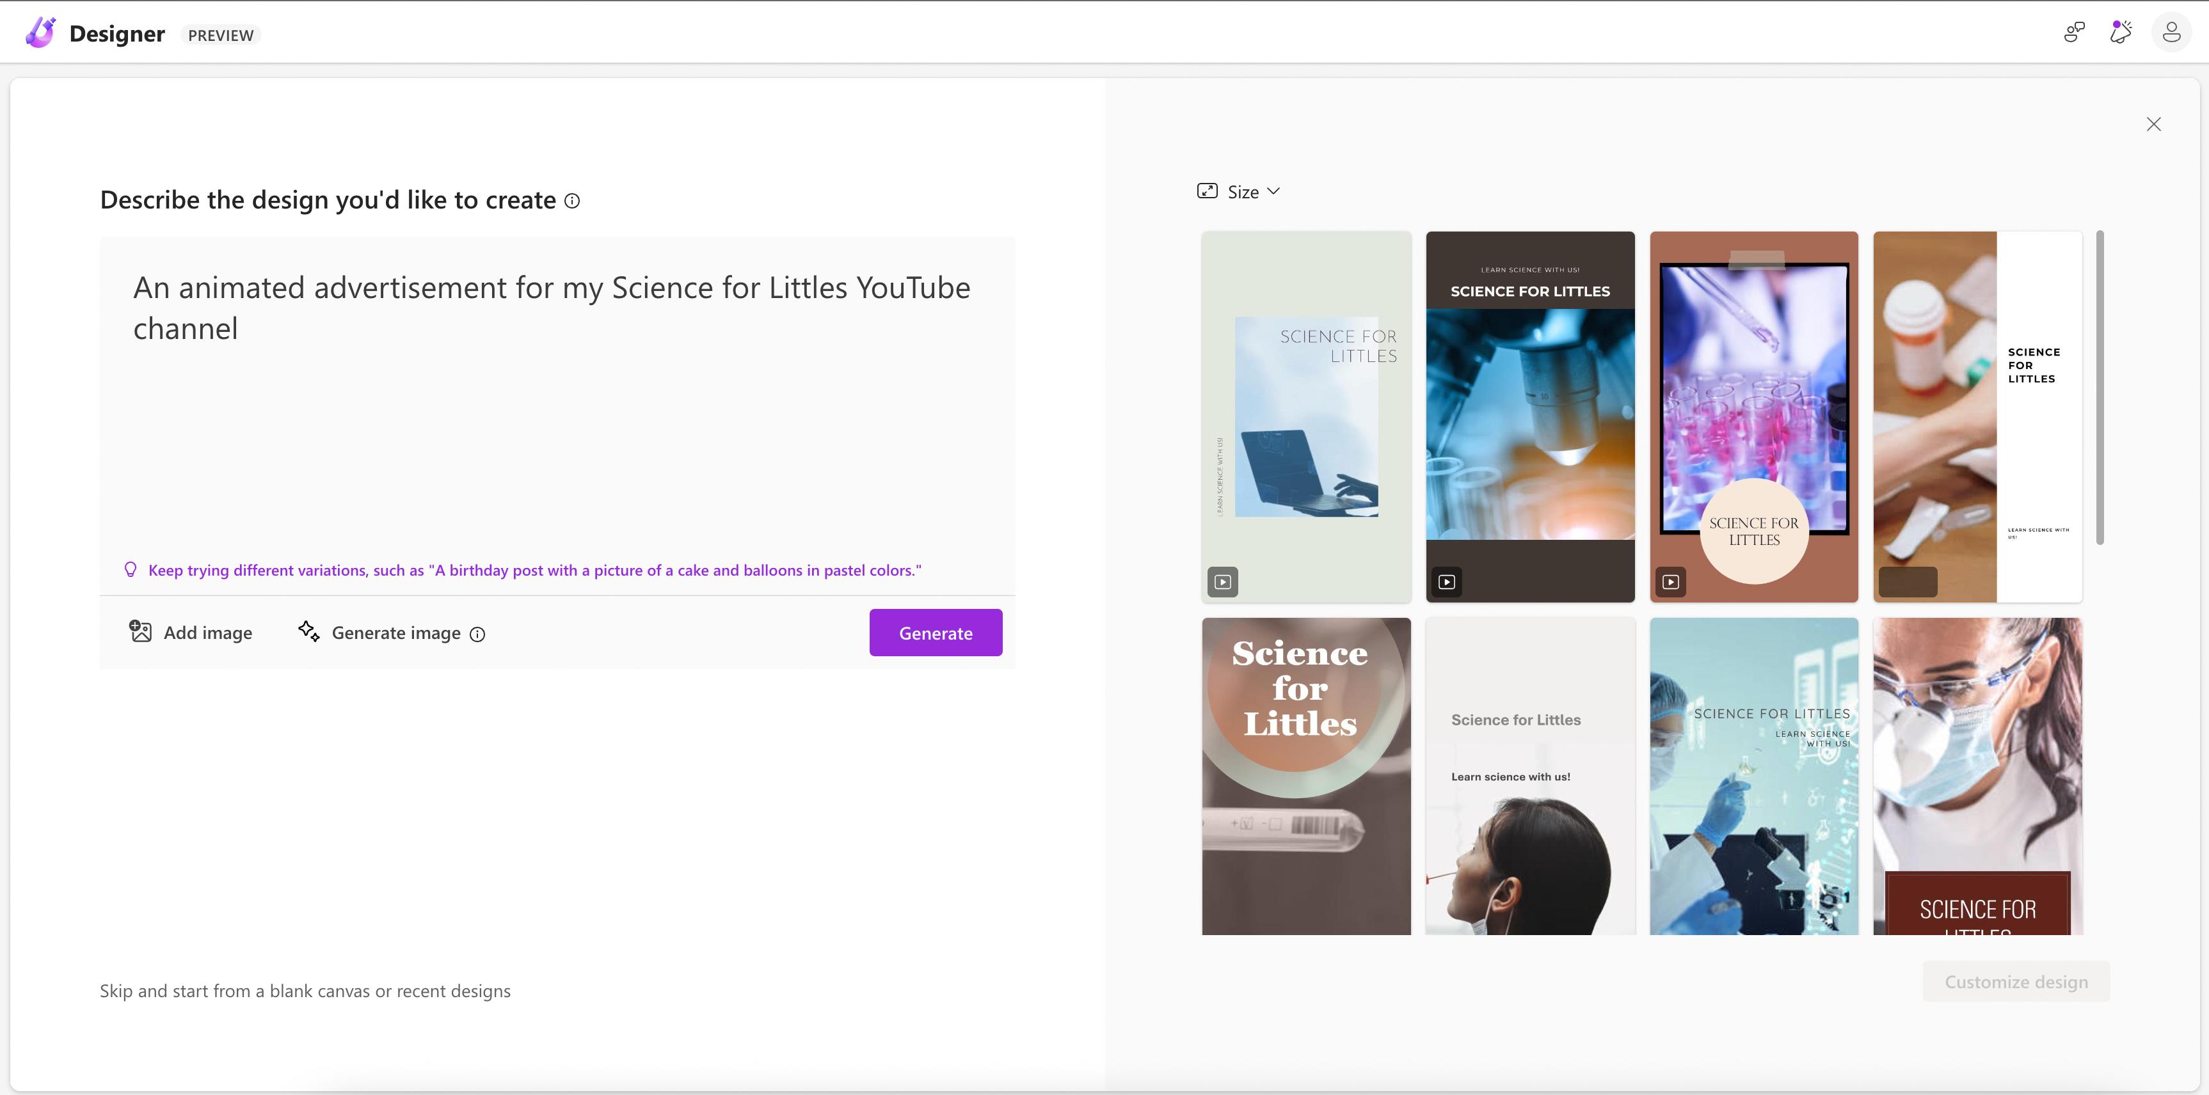The width and height of the screenshot is (2209, 1095).
Task: Choose the pill bottle Science for Littles design
Action: point(1977,416)
